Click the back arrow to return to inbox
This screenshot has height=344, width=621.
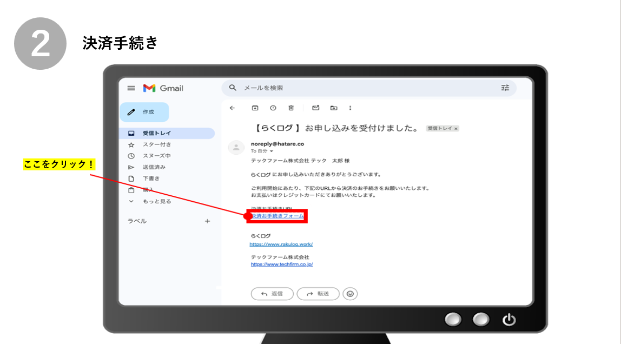[232, 108]
